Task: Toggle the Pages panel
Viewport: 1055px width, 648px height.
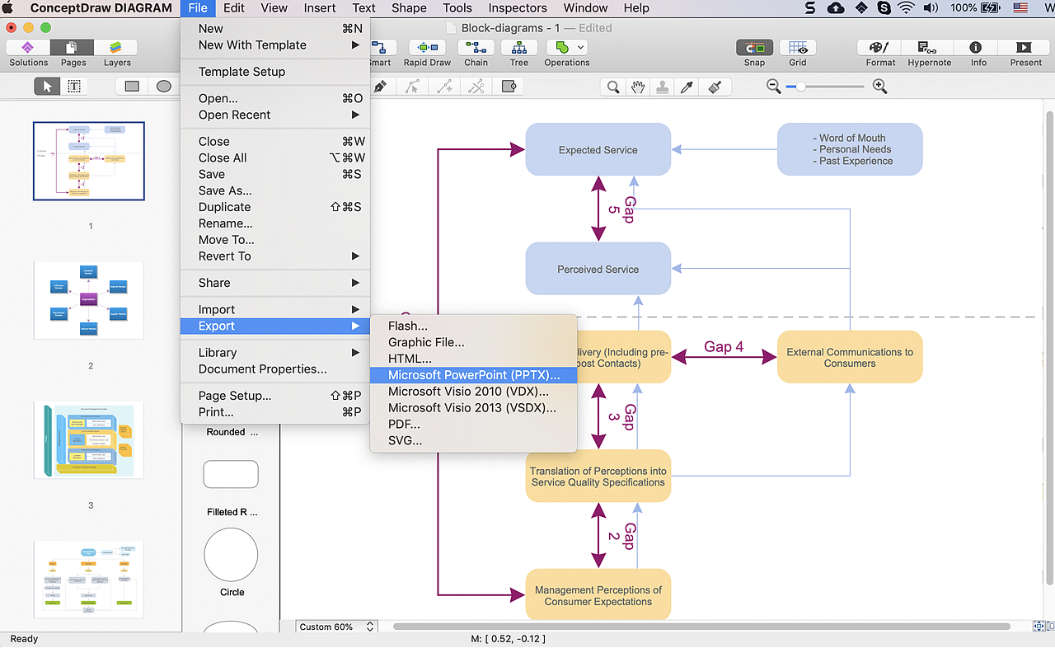Action: (73, 48)
